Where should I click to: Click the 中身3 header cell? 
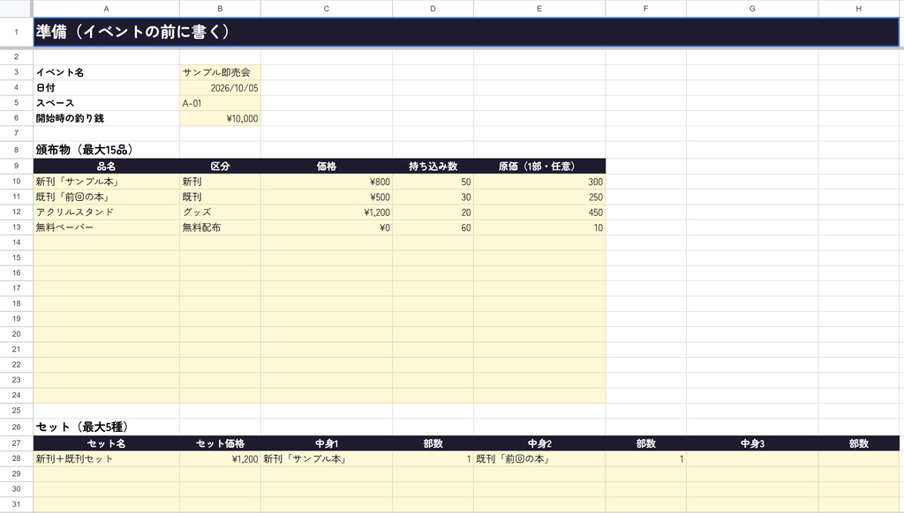(x=752, y=443)
